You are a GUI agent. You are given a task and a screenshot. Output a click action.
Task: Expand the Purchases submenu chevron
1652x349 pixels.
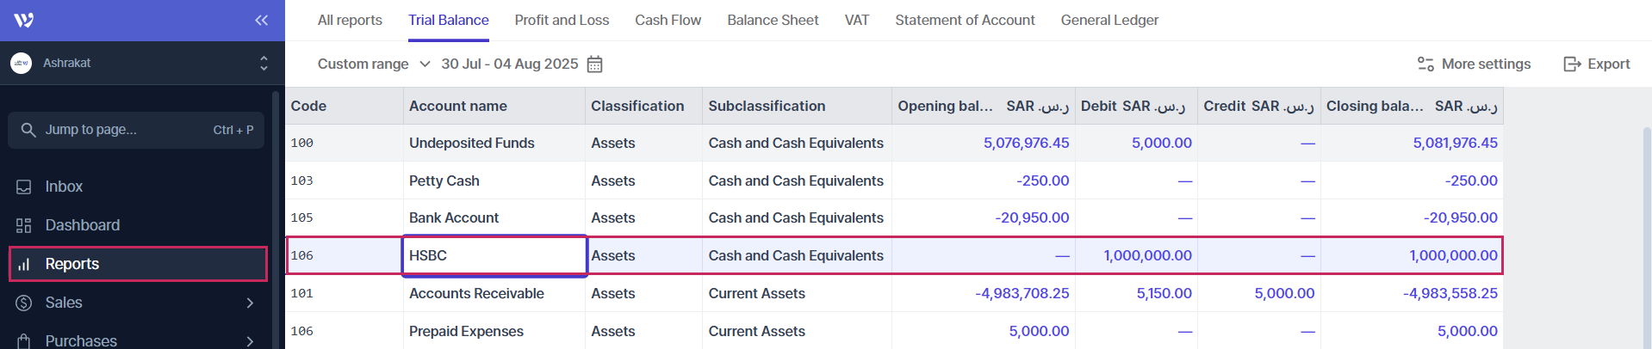[x=250, y=340]
